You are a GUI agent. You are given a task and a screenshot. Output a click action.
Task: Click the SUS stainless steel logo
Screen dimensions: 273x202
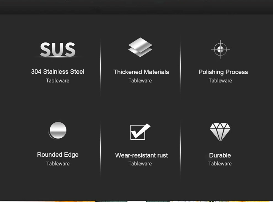58,50
